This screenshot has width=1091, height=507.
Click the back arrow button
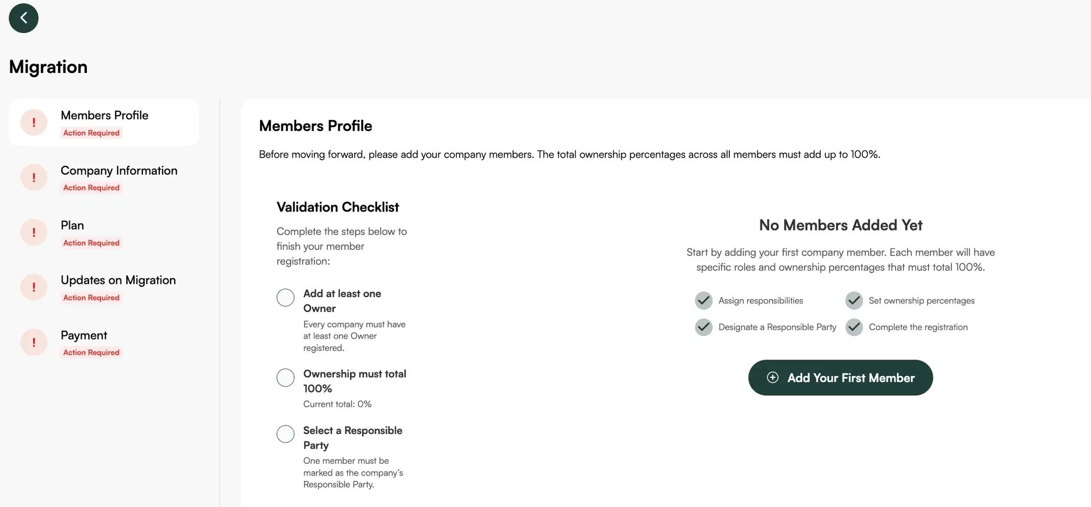pyautogui.click(x=23, y=18)
